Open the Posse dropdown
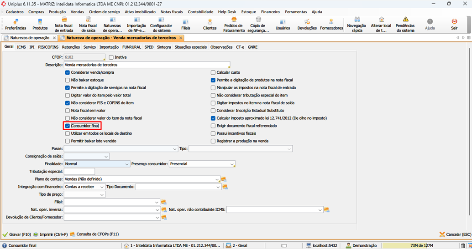 click(174, 149)
